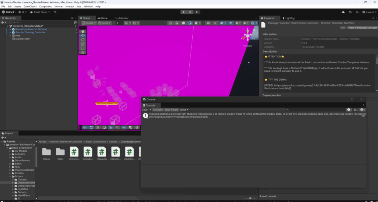
Task: Expand GameStyleSelector_Shooter in Hierarchy
Action: [x=10, y=29]
